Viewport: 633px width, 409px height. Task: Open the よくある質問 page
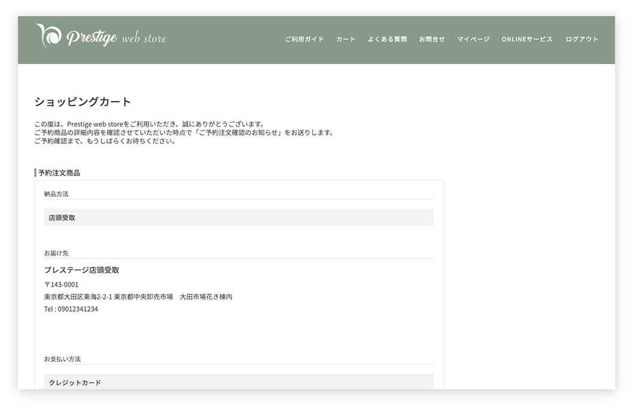click(387, 39)
